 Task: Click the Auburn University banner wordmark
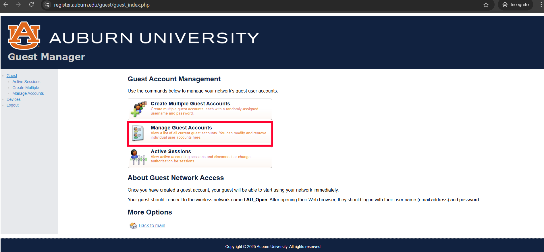(x=154, y=38)
